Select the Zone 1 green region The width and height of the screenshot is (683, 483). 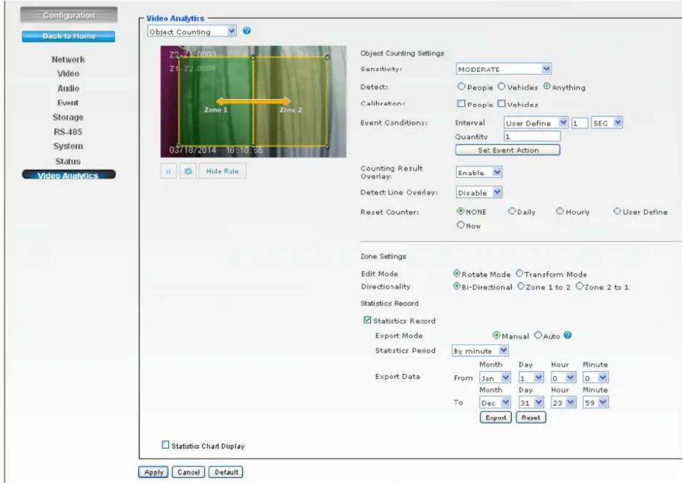coord(215,101)
